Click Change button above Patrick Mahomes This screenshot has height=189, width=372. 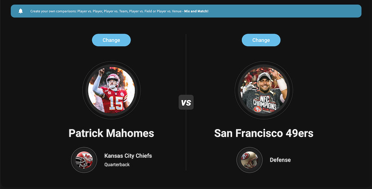pos(111,40)
